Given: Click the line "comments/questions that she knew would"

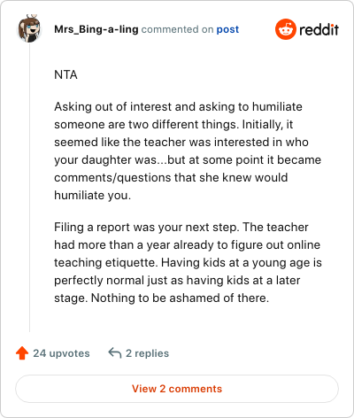Looking at the screenshot, I should tap(171, 177).
